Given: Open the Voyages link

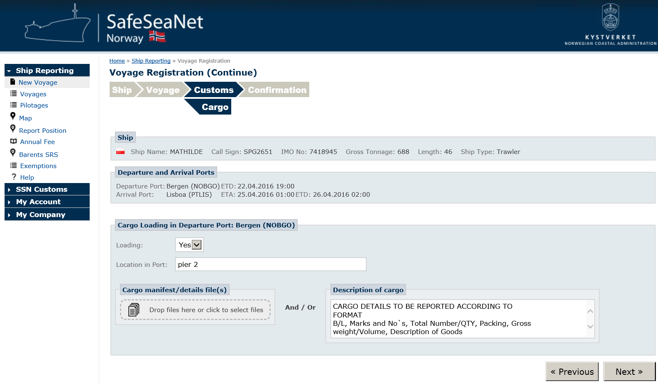Looking at the screenshot, I should 33,94.
